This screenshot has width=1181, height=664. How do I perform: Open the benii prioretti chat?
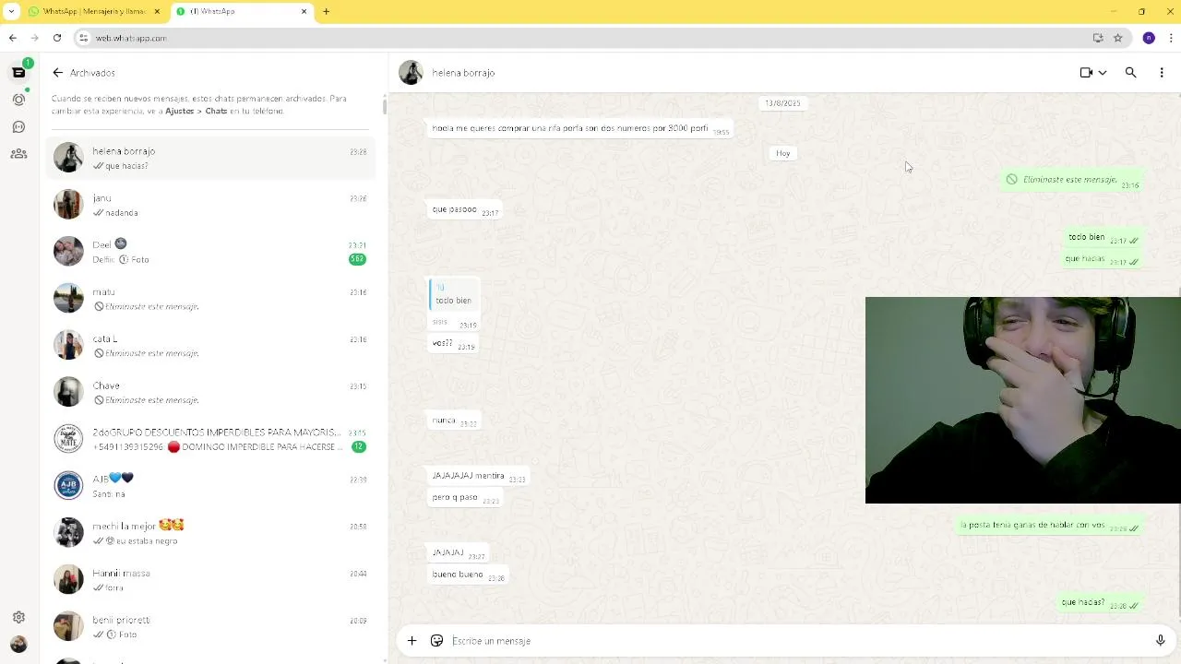pos(210,627)
